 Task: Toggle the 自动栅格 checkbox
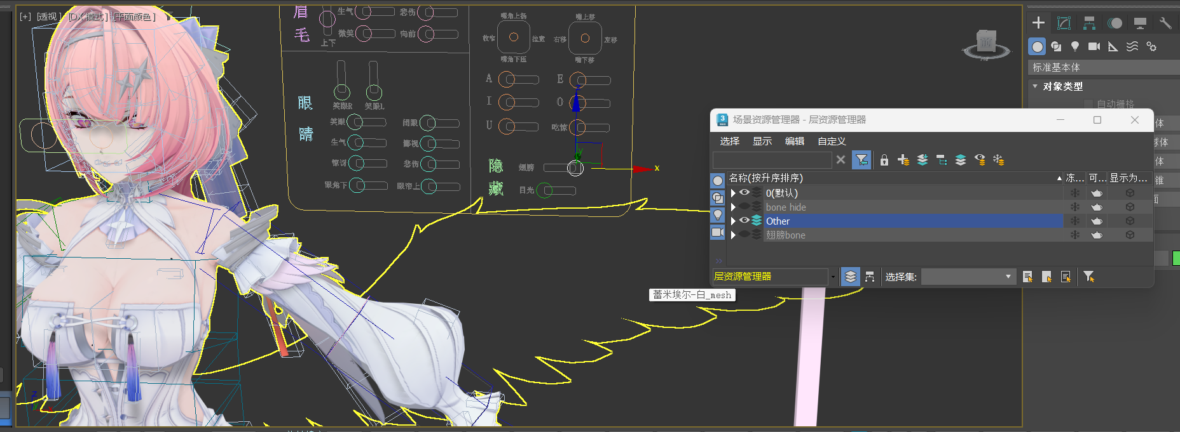point(1088,103)
